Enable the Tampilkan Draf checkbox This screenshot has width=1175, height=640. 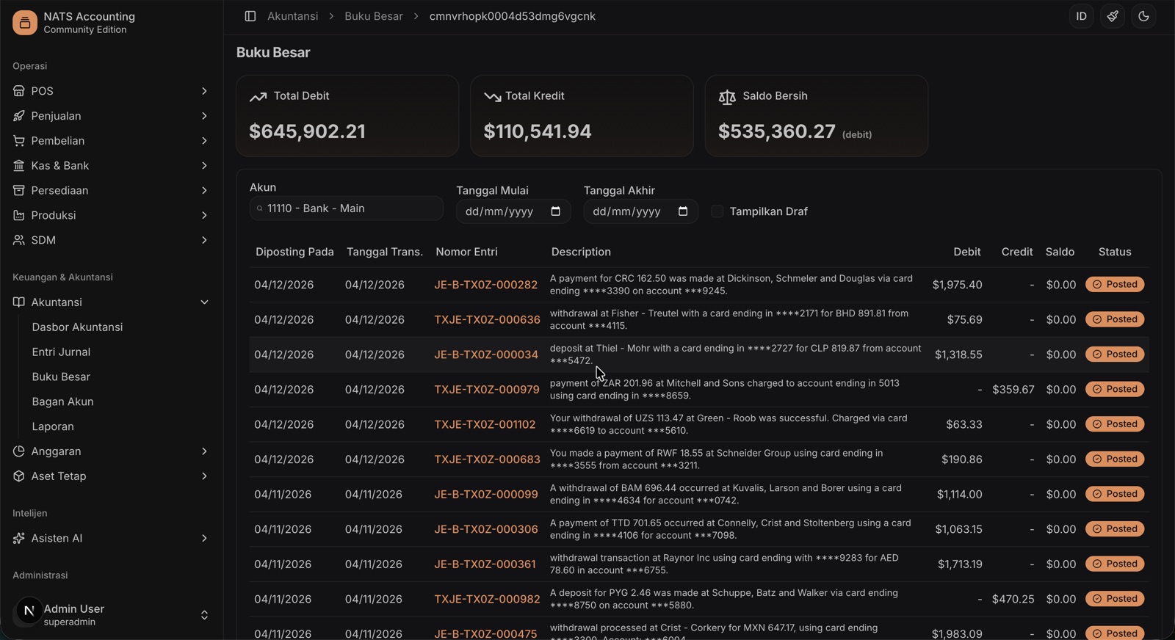pyautogui.click(x=717, y=211)
